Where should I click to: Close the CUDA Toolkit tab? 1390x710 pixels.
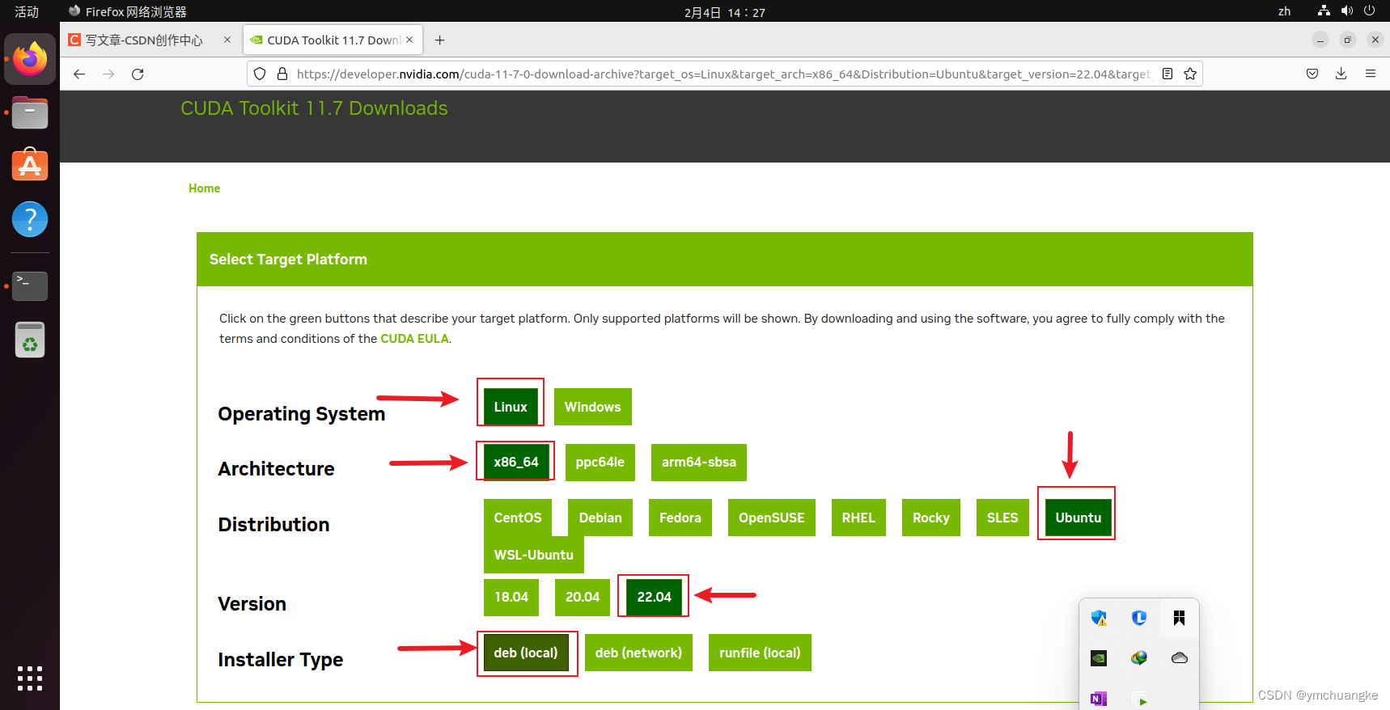(x=409, y=40)
